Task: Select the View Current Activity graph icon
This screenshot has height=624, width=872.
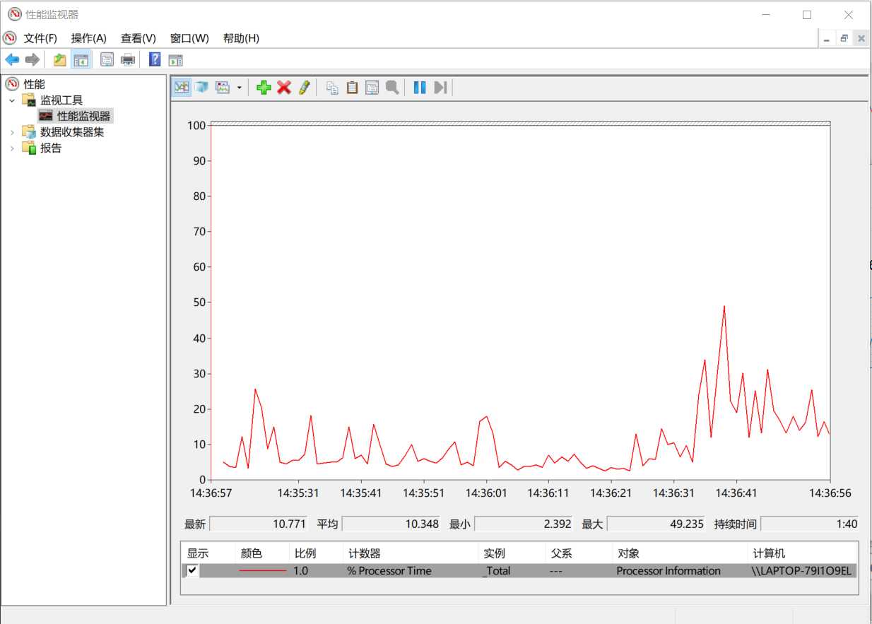Action: click(182, 88)
